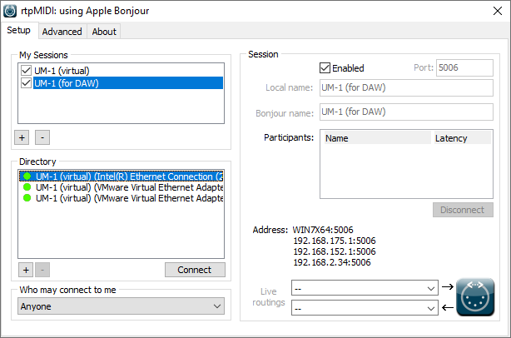Click the address 192.168.175.1:5006

tap(335, 241)
